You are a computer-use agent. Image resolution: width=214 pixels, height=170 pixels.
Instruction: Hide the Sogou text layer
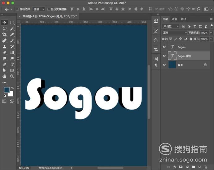point(164,47)
